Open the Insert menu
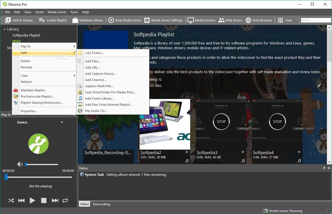This screenshot has height=214, width=332. (x=39, y=12)
